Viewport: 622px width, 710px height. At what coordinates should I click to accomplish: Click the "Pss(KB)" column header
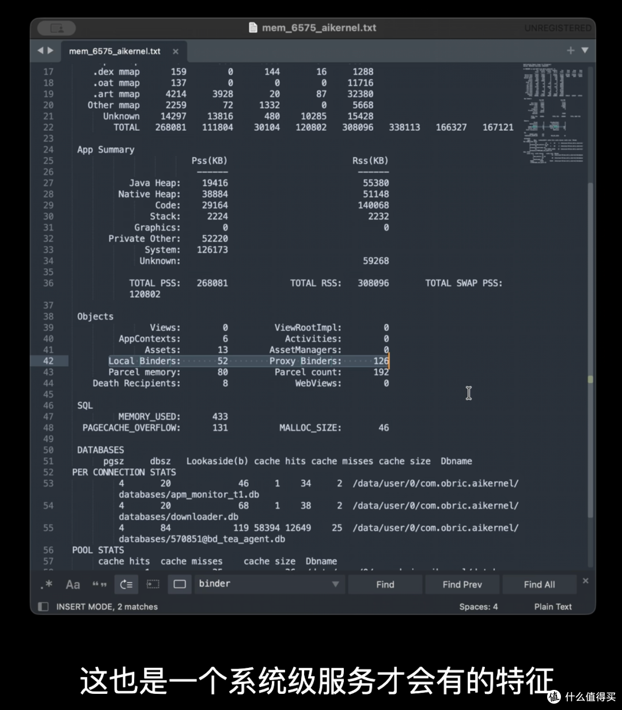pyautogui.click(x=210, y=161)
